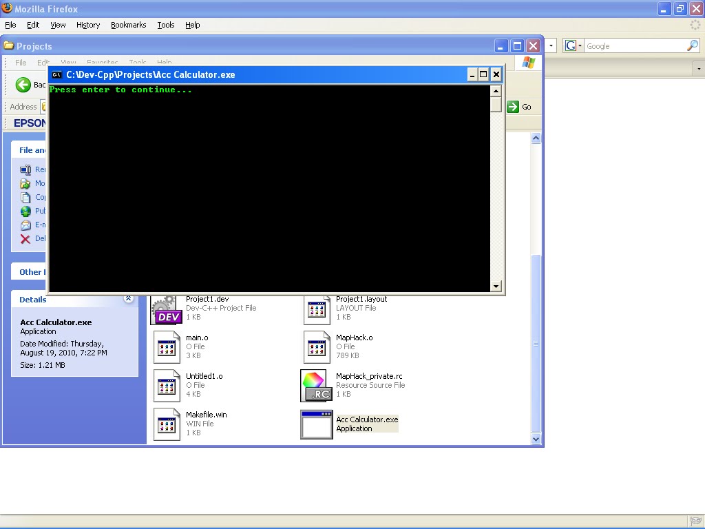
Task: Click the Google search magnifier icon
Action: pos(693,45)
